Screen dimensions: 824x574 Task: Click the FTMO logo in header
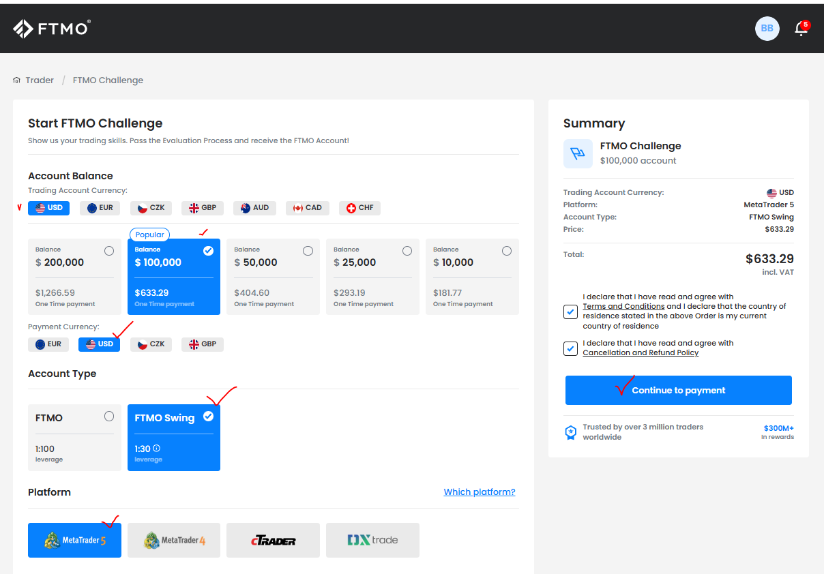[x=52, y=29]
